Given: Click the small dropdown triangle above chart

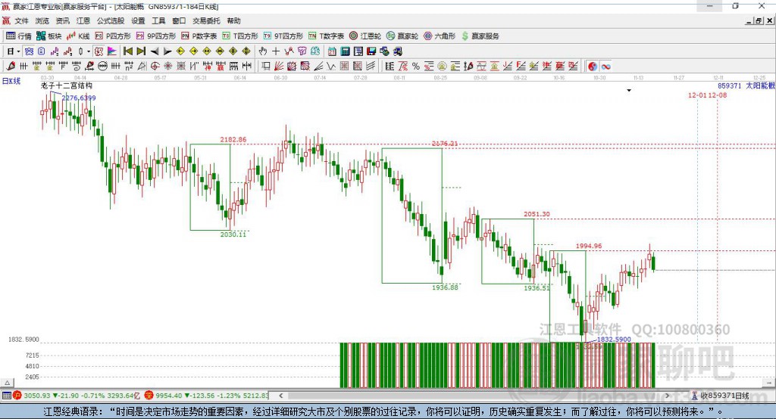Looking at the screenshot, I should click(629, 91).
